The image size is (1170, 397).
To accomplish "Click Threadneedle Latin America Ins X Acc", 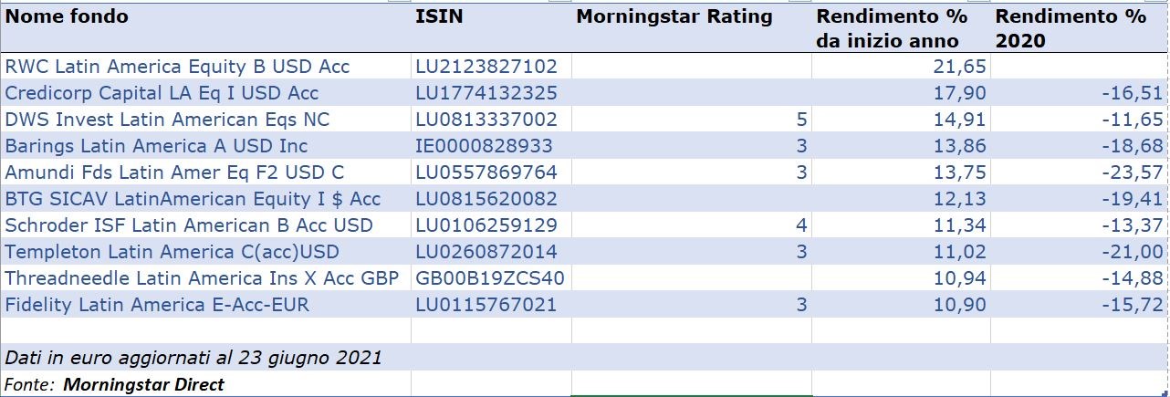I will [202, 278].
